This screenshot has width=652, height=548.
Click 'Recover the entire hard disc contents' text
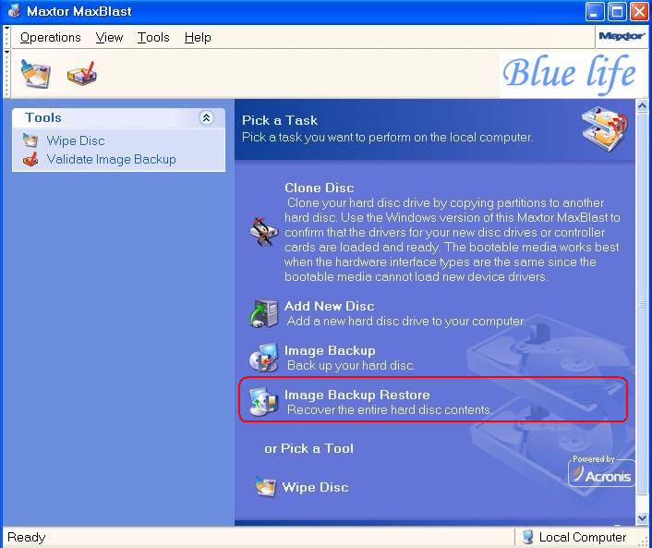[390, 409]
